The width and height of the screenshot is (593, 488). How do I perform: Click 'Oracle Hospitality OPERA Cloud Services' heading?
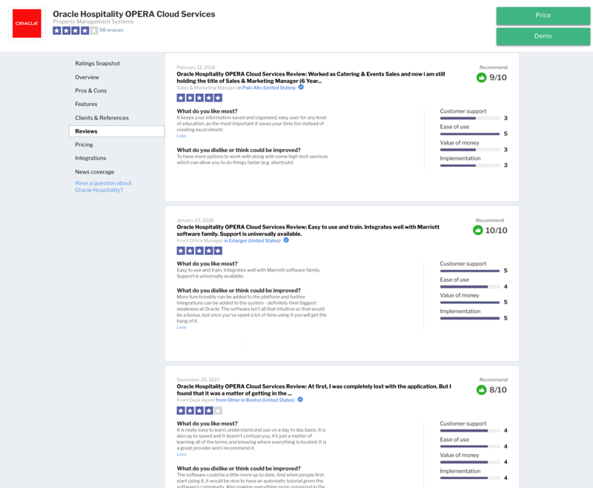134,13
